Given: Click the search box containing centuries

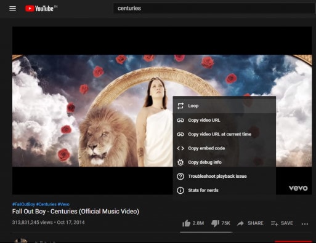Looking at the screenshot, I should 214,9.
